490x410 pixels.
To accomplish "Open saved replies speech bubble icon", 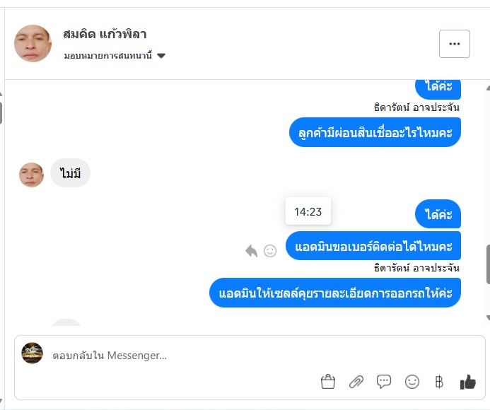I will 384,382.
